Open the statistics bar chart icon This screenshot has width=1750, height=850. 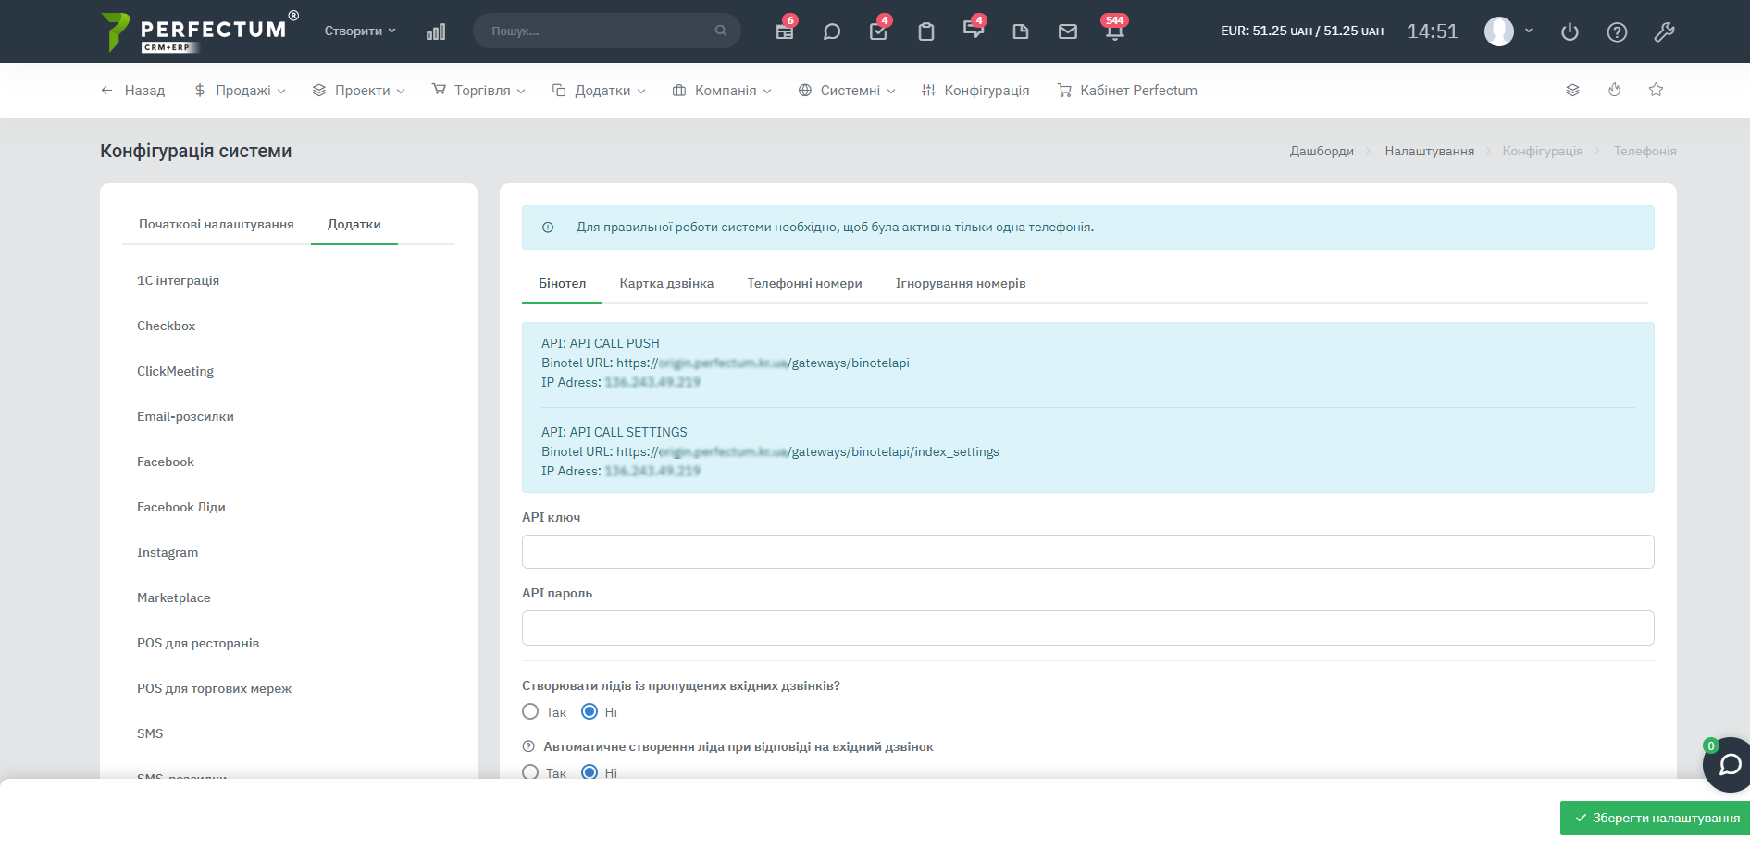click(436, 31)
